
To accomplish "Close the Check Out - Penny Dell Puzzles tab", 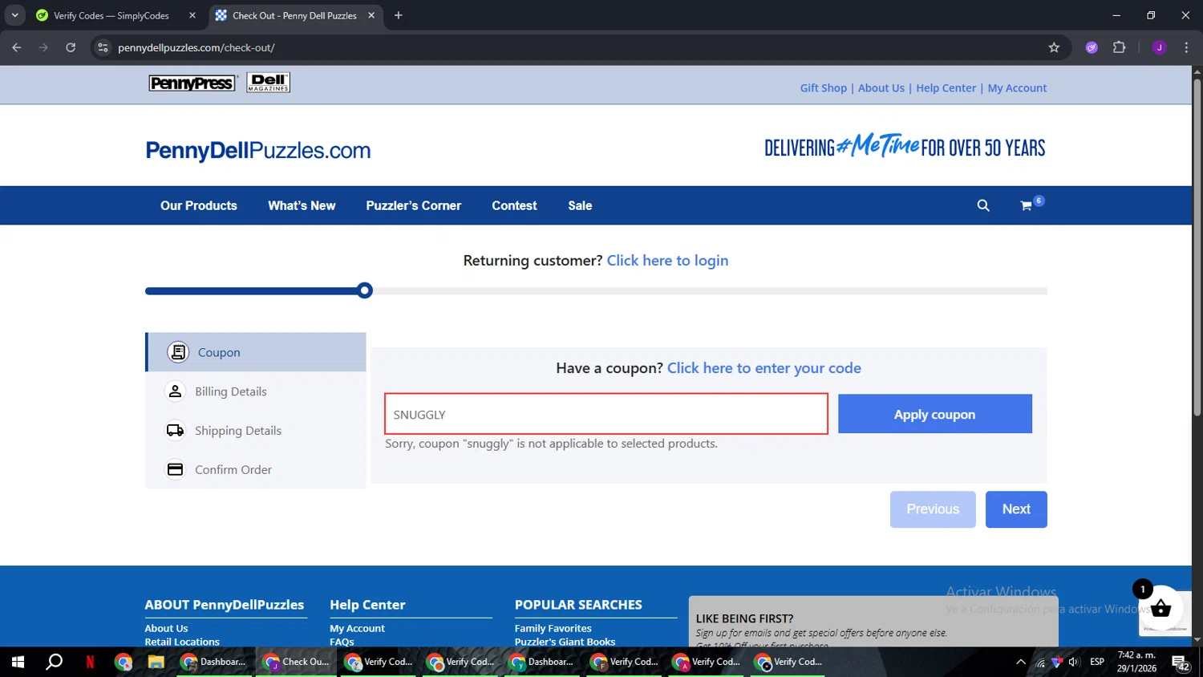I will coord(371,15).
